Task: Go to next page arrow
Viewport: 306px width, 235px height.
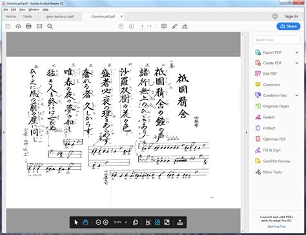Action: (x=131, y=26)
